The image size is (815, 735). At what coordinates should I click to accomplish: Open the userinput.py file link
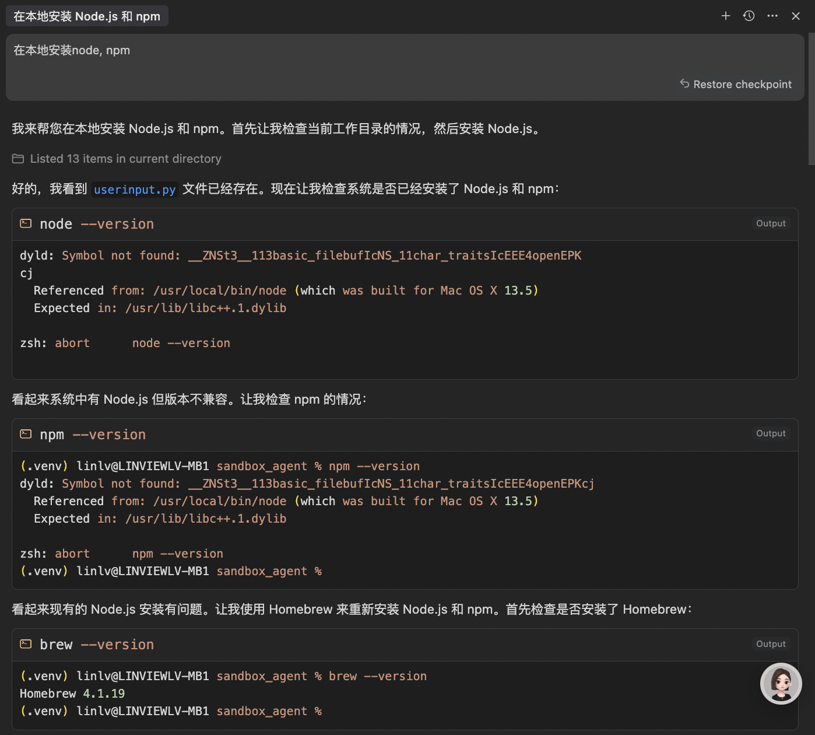[x=135, y=190]
